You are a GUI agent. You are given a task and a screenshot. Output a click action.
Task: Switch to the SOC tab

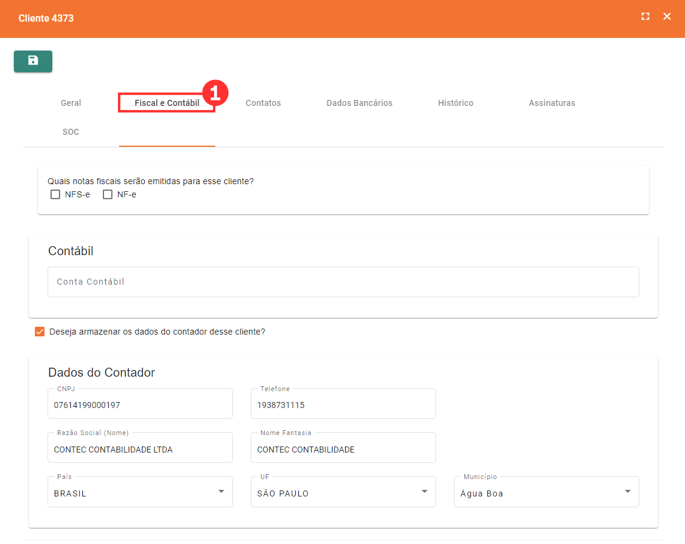(x=71, y=132)
